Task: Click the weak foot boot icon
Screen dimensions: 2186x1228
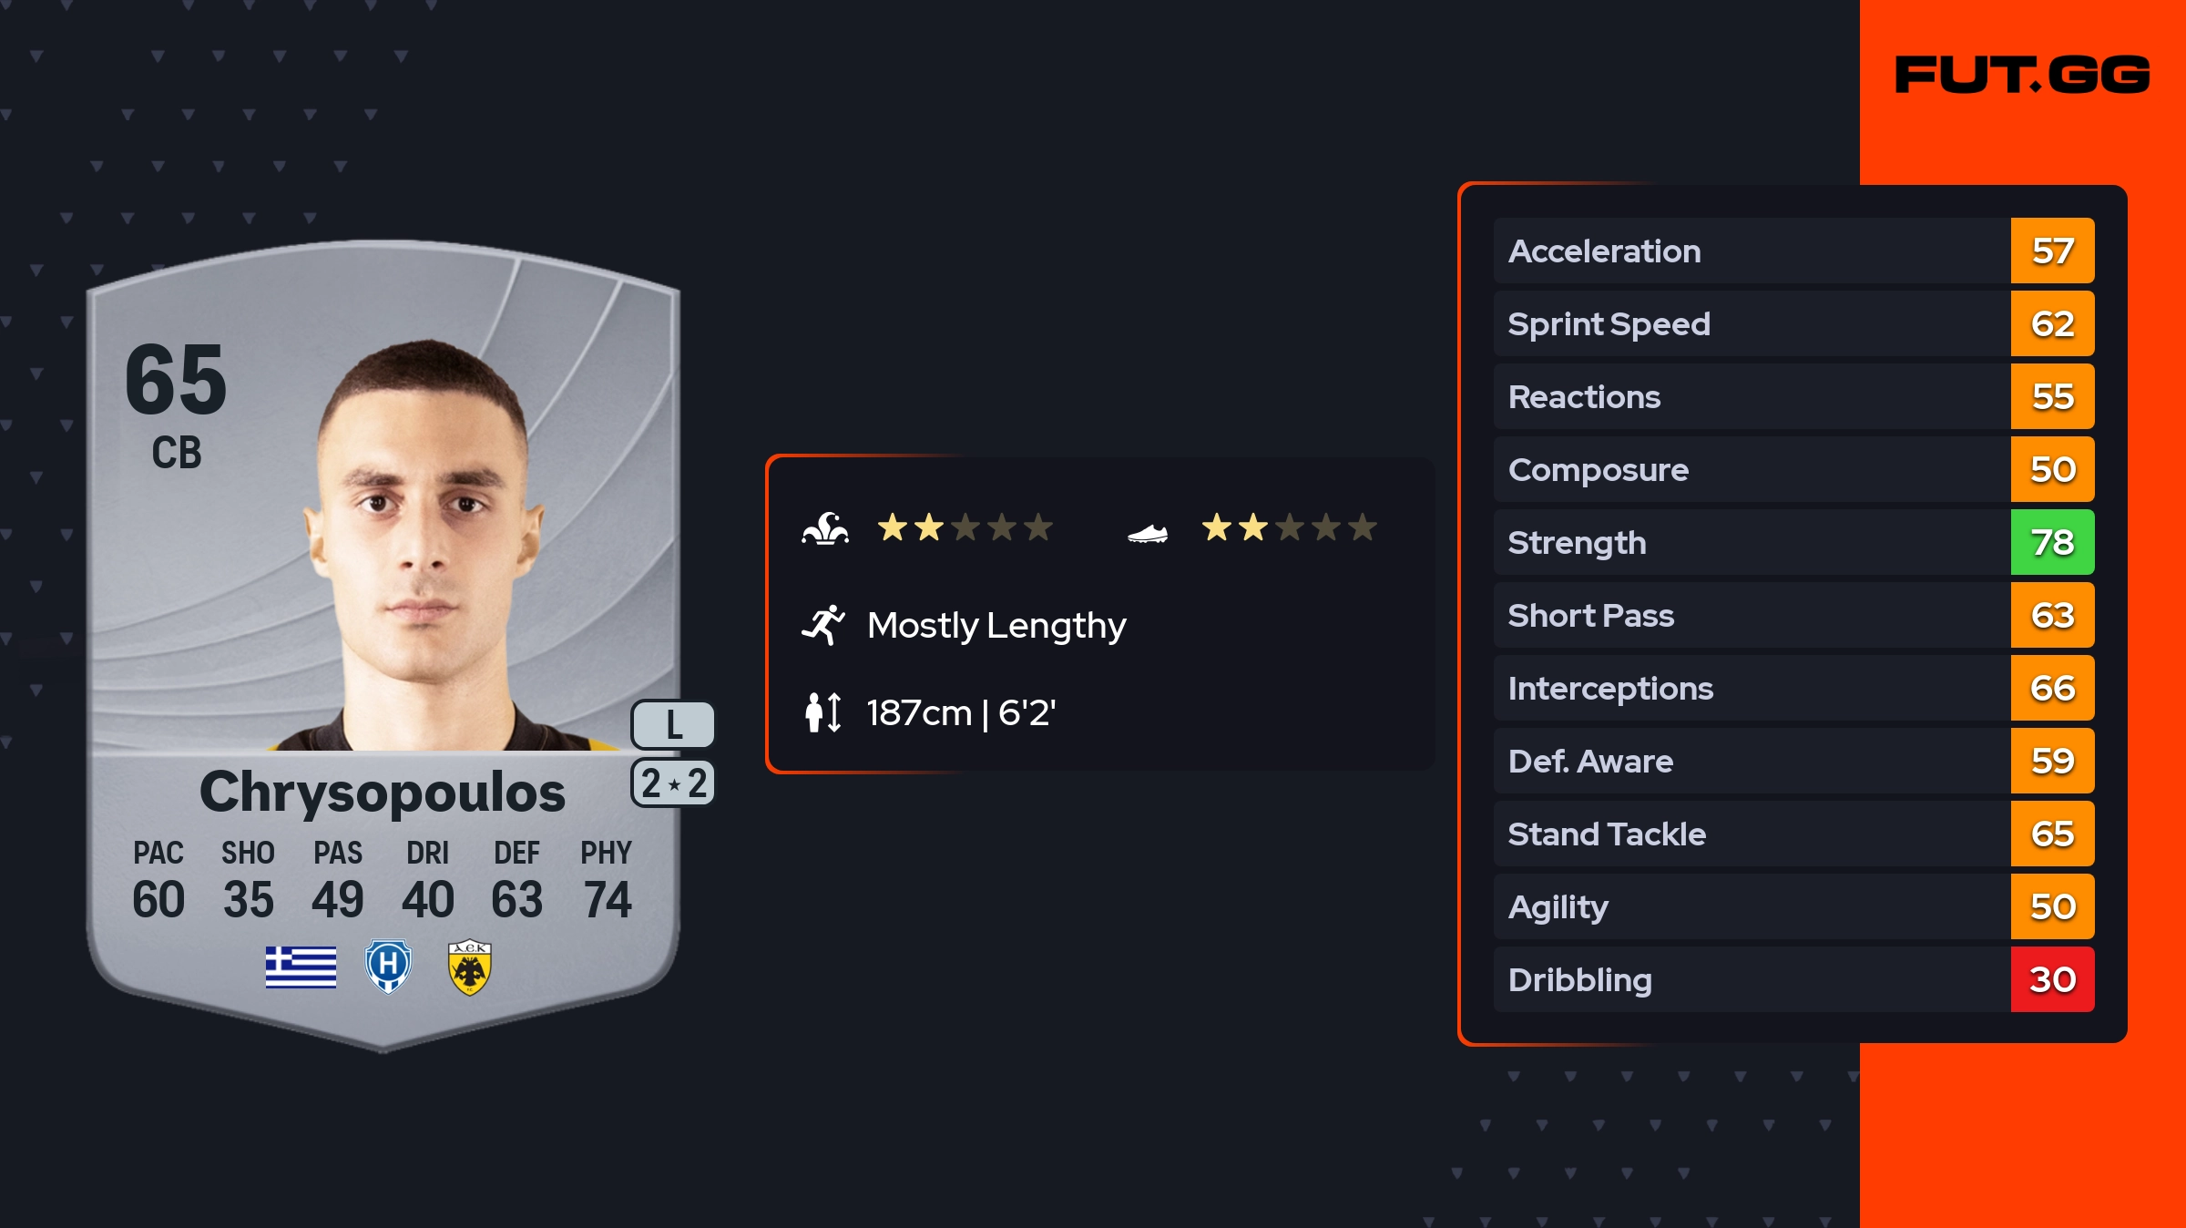Action: (1148, 533)
